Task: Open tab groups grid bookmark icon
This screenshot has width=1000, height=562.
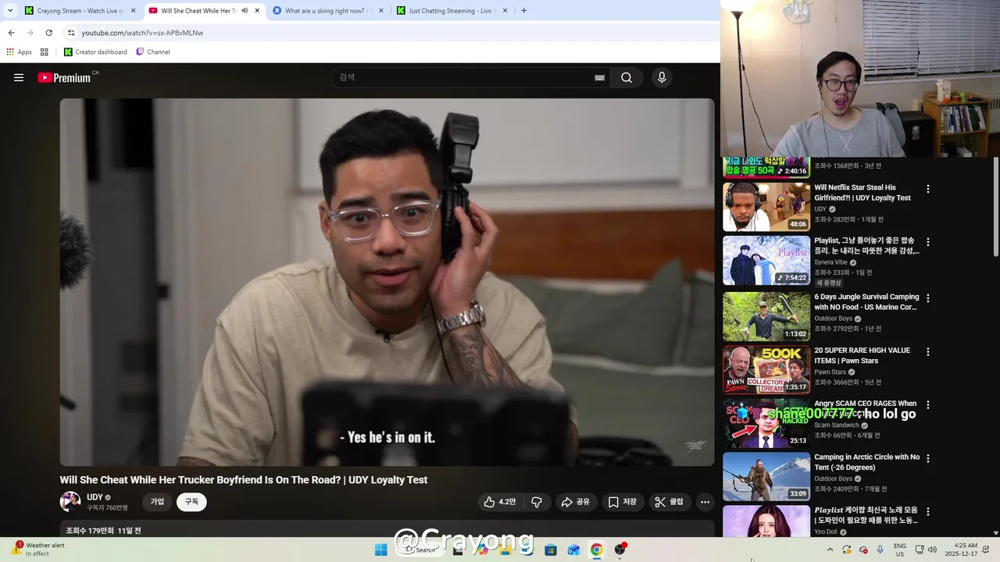Action: pyautogui.click(x=45, y=52)
